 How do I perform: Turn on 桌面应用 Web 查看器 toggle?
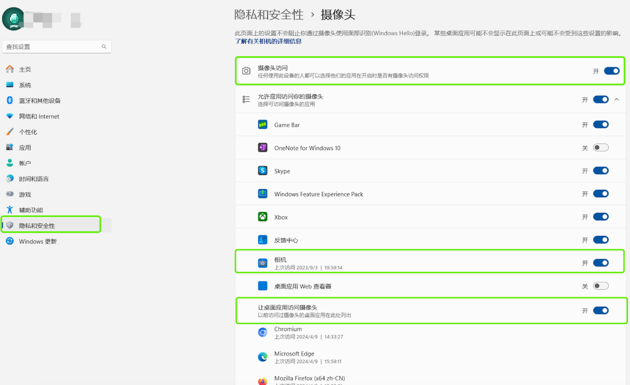(x=601, y=286)
